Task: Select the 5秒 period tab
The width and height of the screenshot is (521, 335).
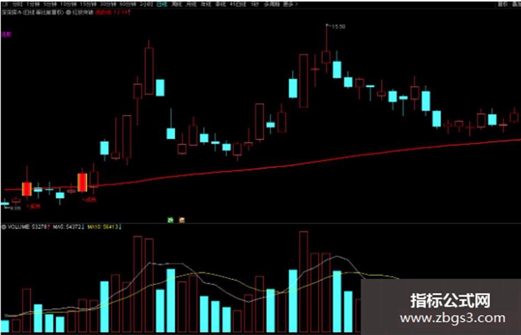Action: tap(255, 4)
